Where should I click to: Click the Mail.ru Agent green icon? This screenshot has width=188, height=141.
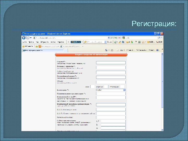point(132,42)
